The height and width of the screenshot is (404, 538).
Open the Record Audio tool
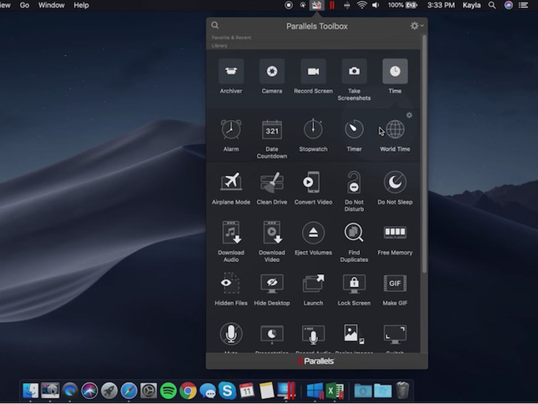(313, 334)
